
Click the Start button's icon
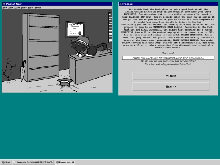pyautogui.click(x=4, y=162)
